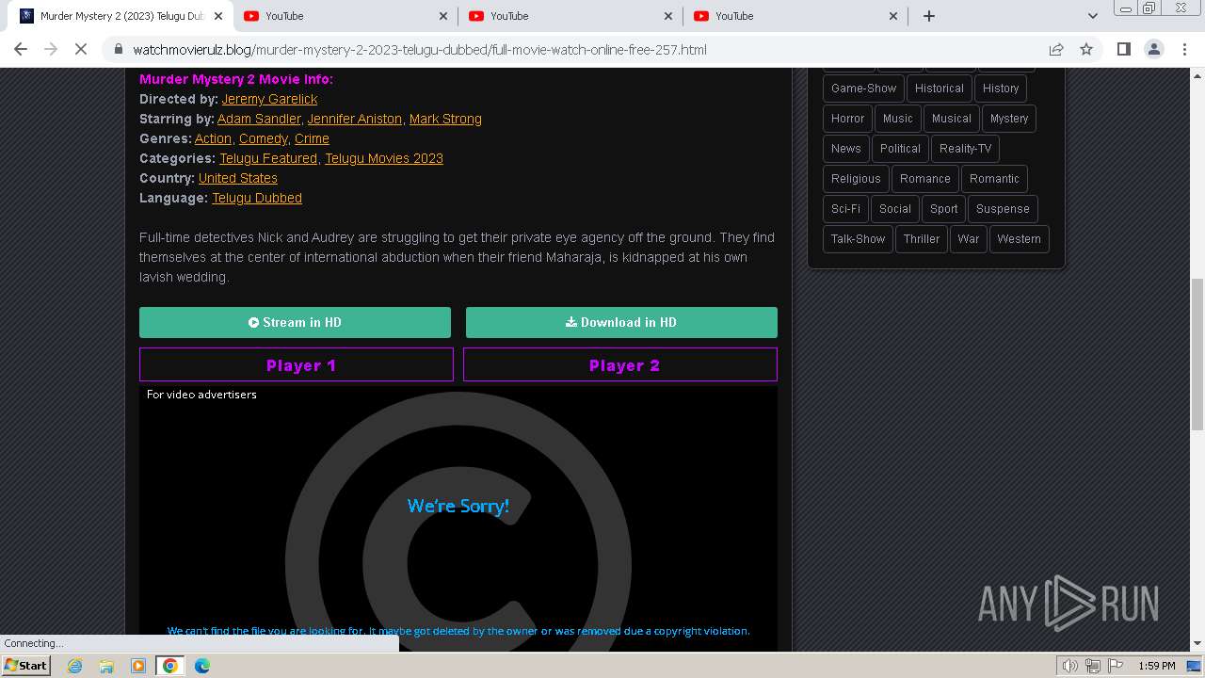This screenshot has width=1205, height=678.
Task: Click the Stream in HD button
Action: (295, 322)
